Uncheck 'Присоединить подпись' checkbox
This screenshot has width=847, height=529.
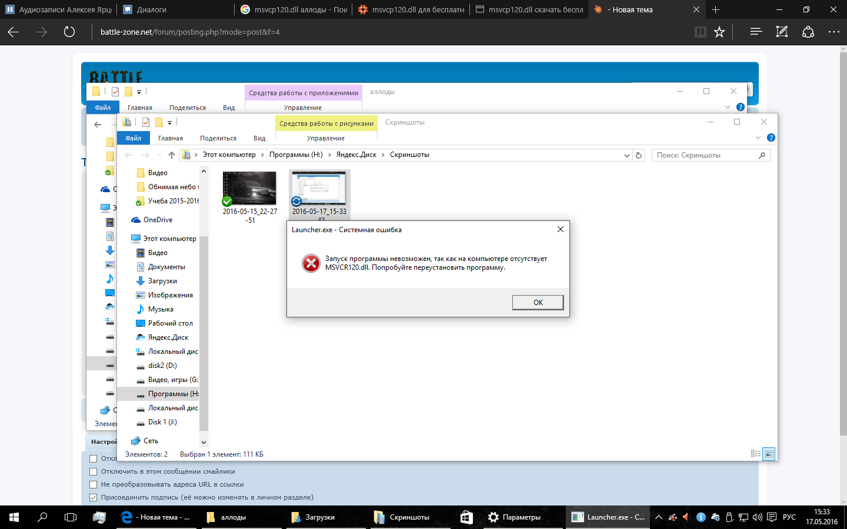click(93, 497)
